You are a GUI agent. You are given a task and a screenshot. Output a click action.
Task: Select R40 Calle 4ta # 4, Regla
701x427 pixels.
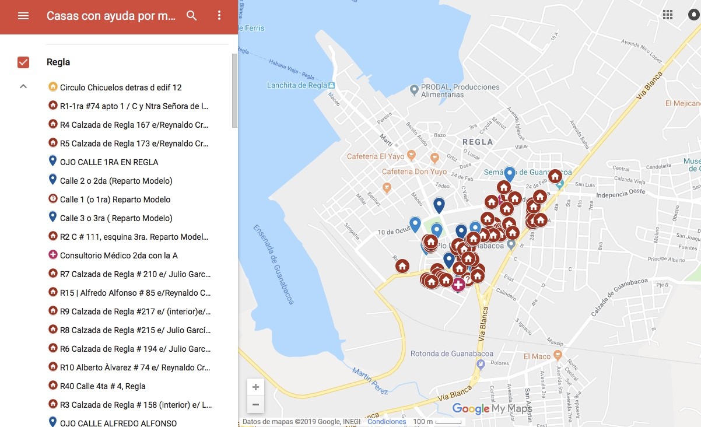(x=103, y=386)
